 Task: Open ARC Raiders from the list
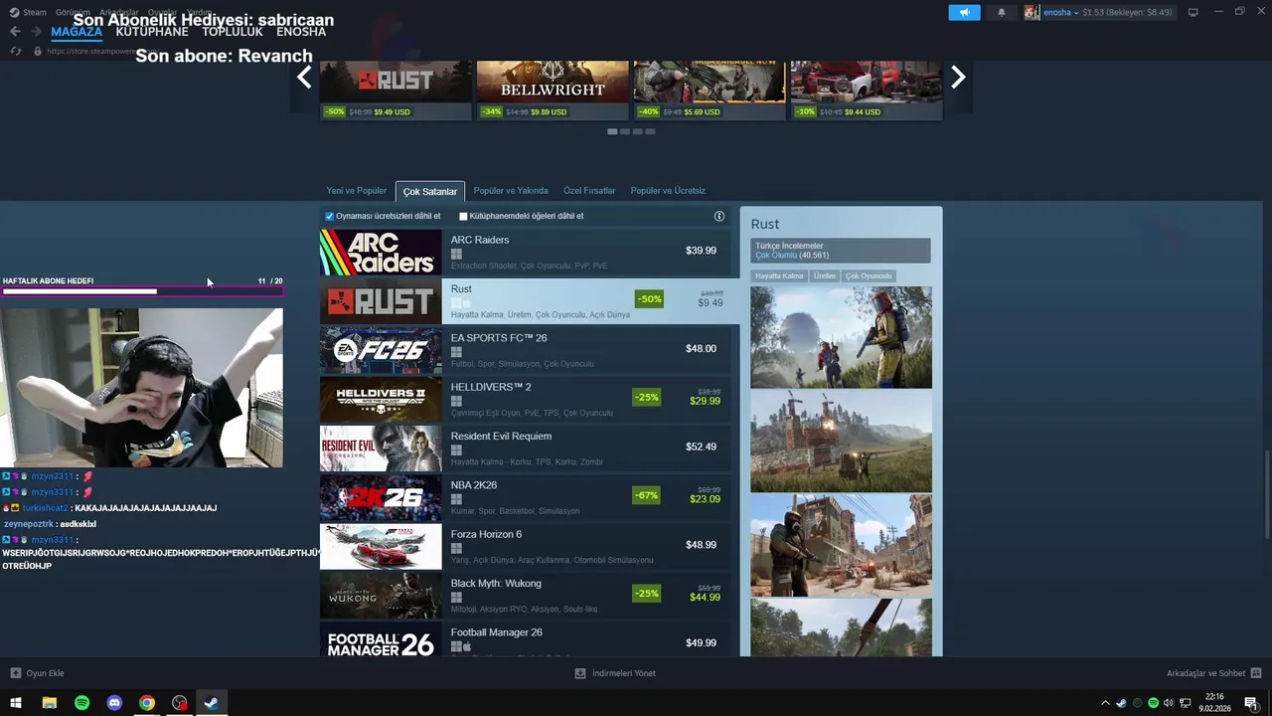pyautogui.click(x=525, y=252)
